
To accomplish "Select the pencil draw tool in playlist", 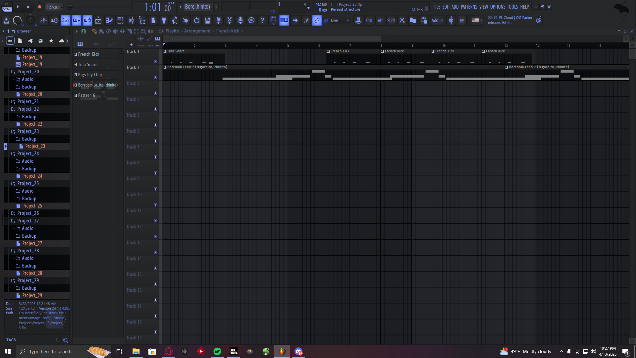I will [94, 31].
